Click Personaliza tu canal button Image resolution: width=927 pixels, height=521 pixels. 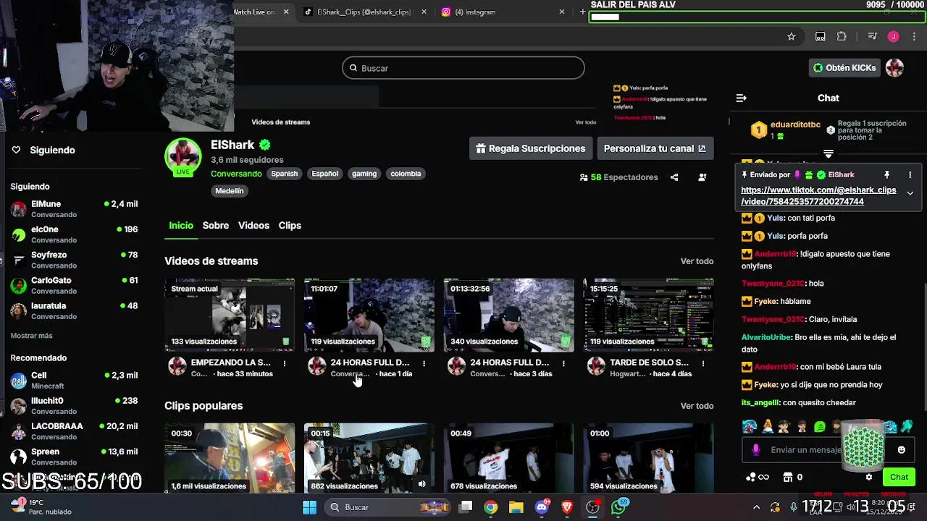coord(655,148)
